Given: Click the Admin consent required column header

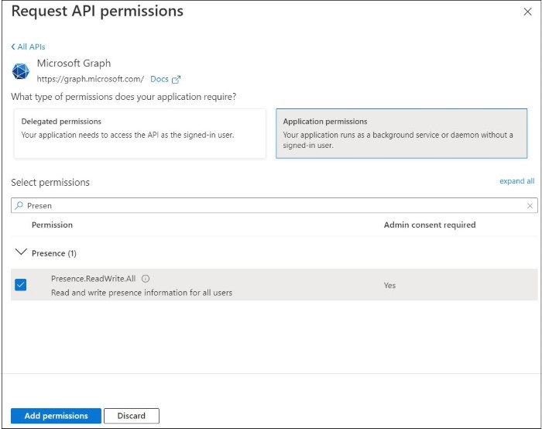Looking at the screenshot, I should (429, 225).
